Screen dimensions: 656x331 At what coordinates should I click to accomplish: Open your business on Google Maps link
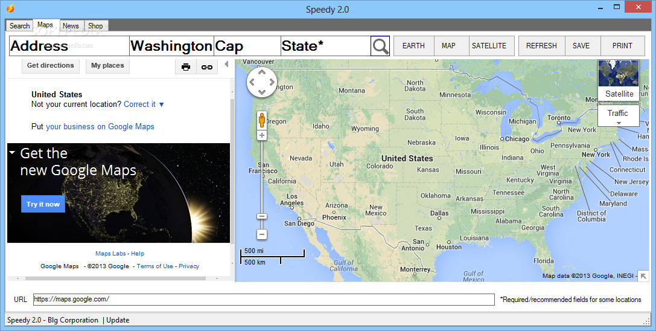coord(100,126)
